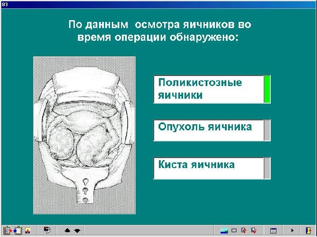Click the clipboard with blue arrow icon

18,230
